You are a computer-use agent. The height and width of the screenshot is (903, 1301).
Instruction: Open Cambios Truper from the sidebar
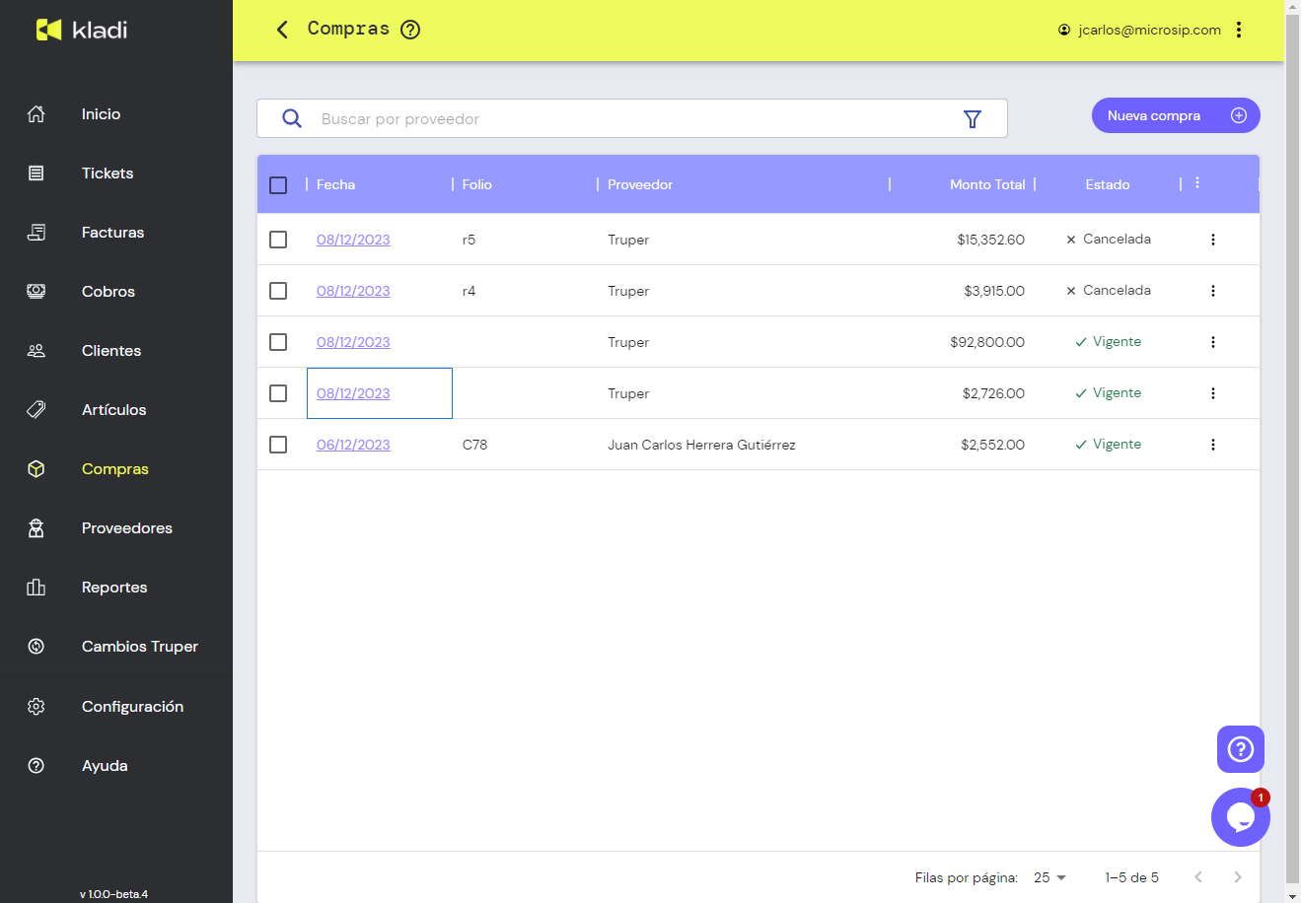point(139,647)
